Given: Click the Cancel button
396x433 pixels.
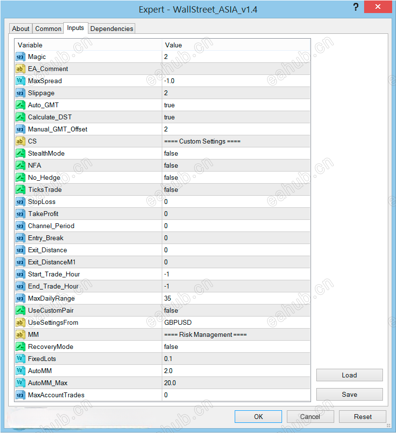Looking at the screenshot, I should (x=310, y=417).
